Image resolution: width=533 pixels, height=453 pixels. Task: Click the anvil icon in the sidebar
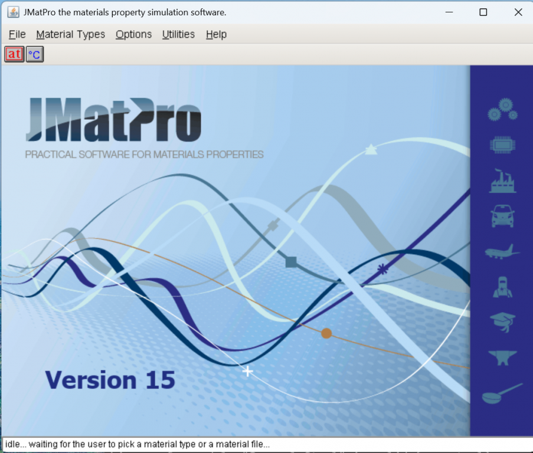pos(502,357)
